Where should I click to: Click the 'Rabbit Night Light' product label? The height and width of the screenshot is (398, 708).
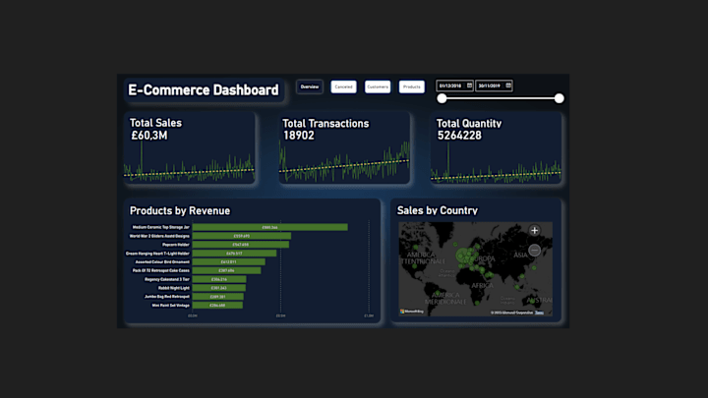174,288
